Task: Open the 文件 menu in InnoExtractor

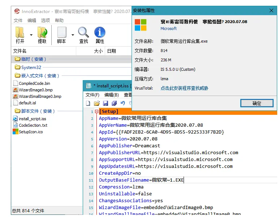Action: 18,21
